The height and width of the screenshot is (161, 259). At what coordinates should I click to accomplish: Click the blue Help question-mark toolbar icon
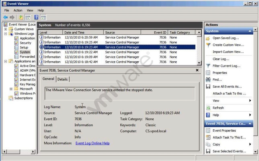[36, 17]
